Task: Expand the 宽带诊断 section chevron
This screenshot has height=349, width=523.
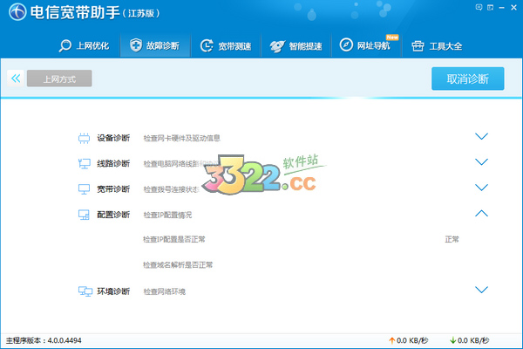Action: [481, 188]
